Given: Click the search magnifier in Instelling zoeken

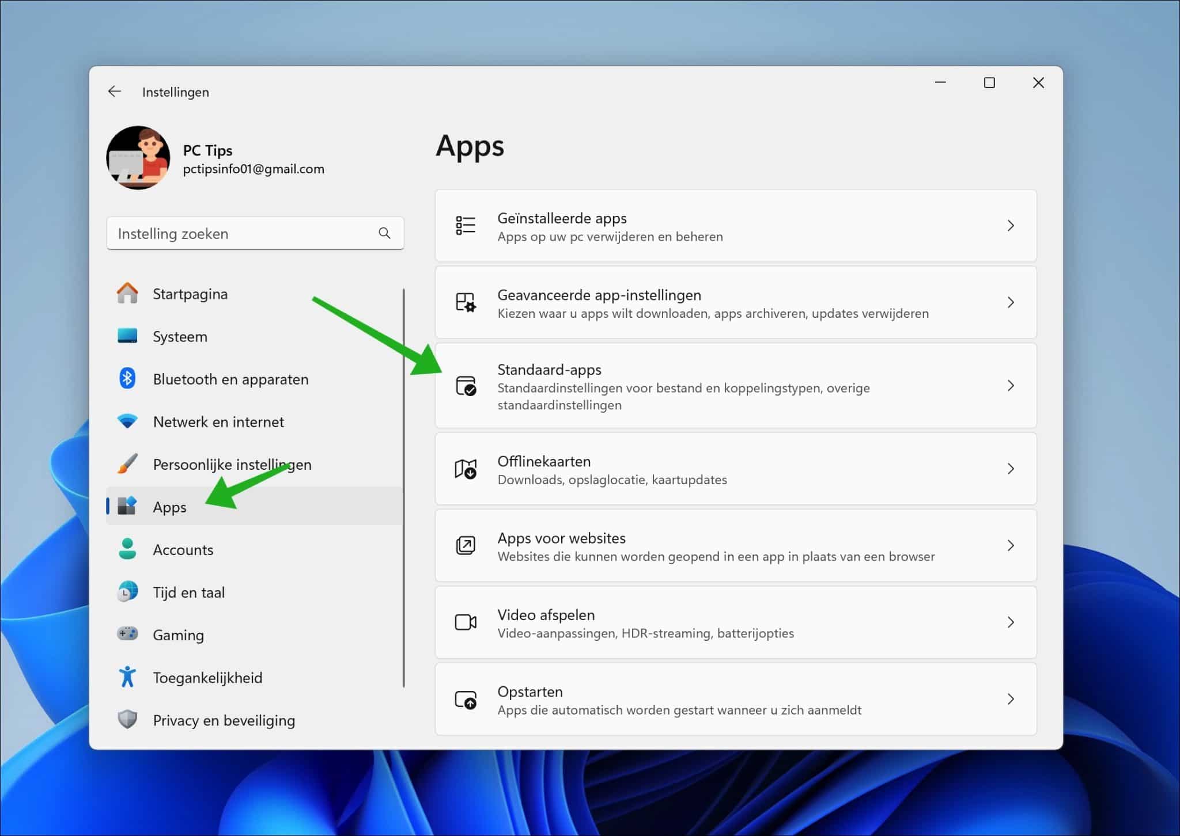Looking at the screenshot, I should [384, 233].
